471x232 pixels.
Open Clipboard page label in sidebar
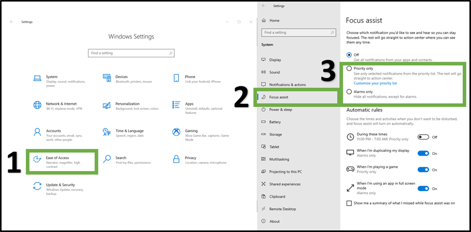pyautogui.click(x=277, y=197)
